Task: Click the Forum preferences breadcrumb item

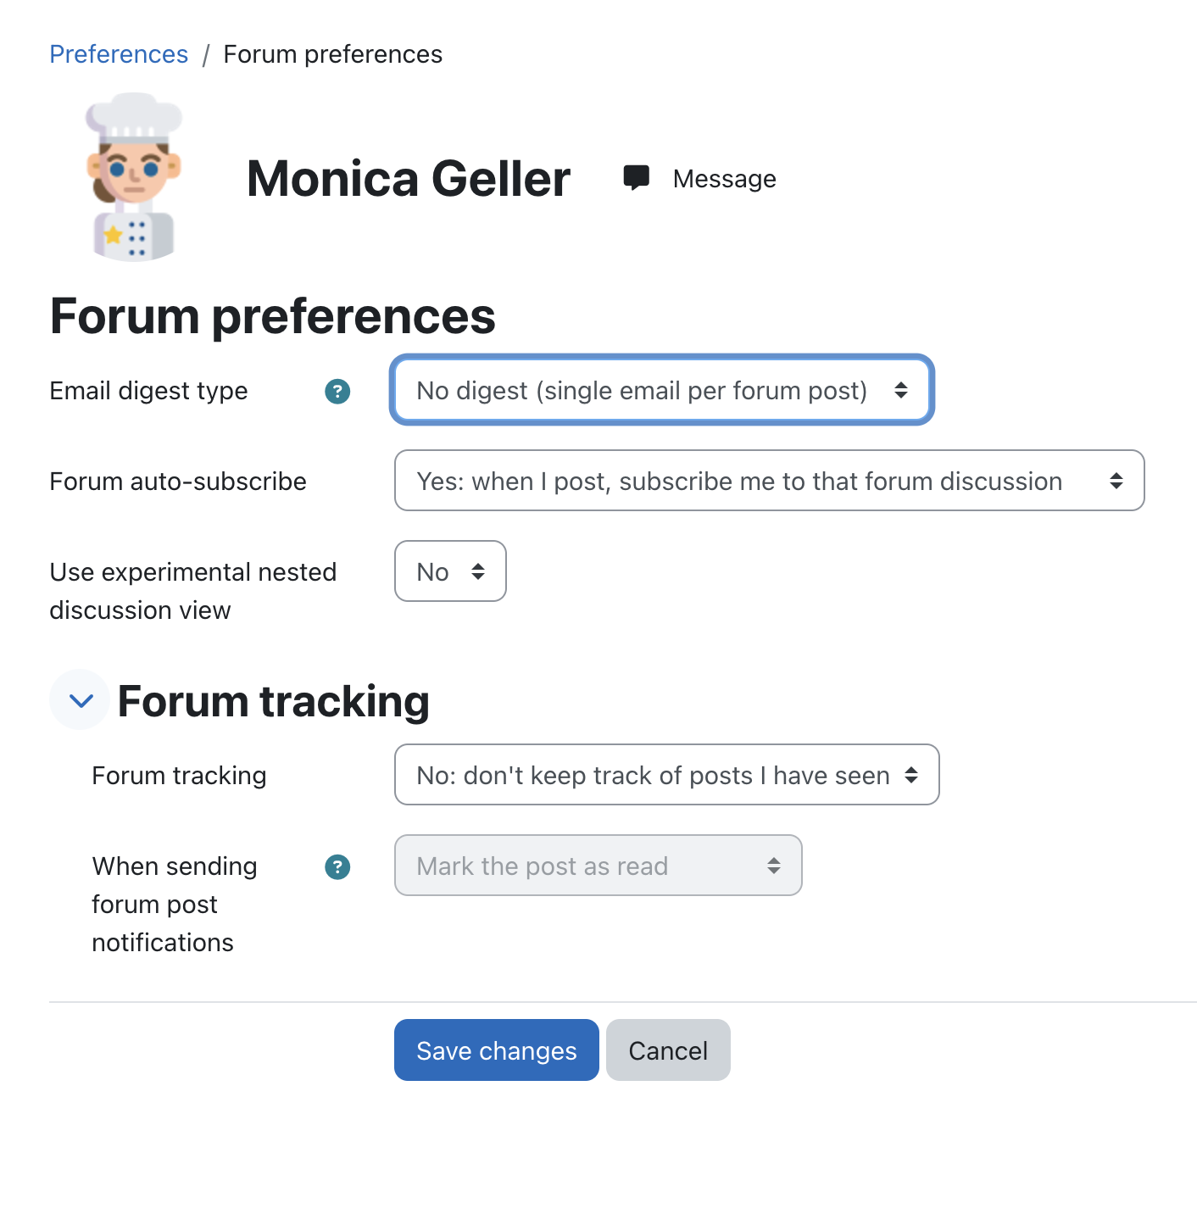Action: pos(332,54)
